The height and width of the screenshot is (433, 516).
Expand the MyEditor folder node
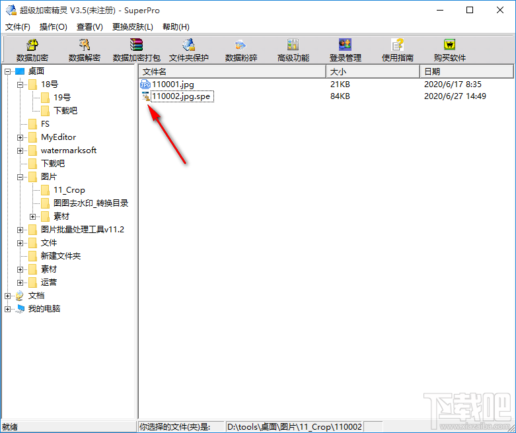point(20,137)
